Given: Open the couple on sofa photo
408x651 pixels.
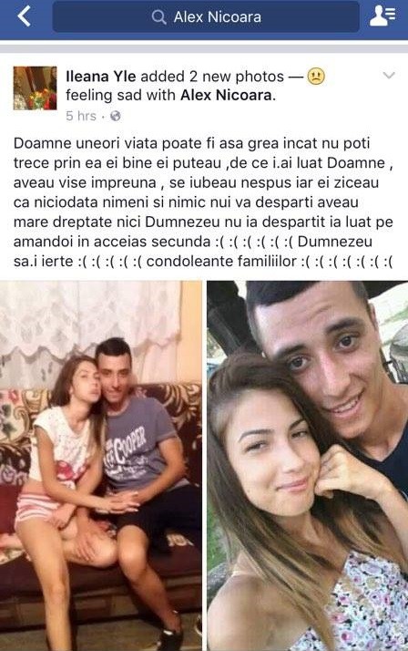Looking at the screenshot, I should point(101,466).
